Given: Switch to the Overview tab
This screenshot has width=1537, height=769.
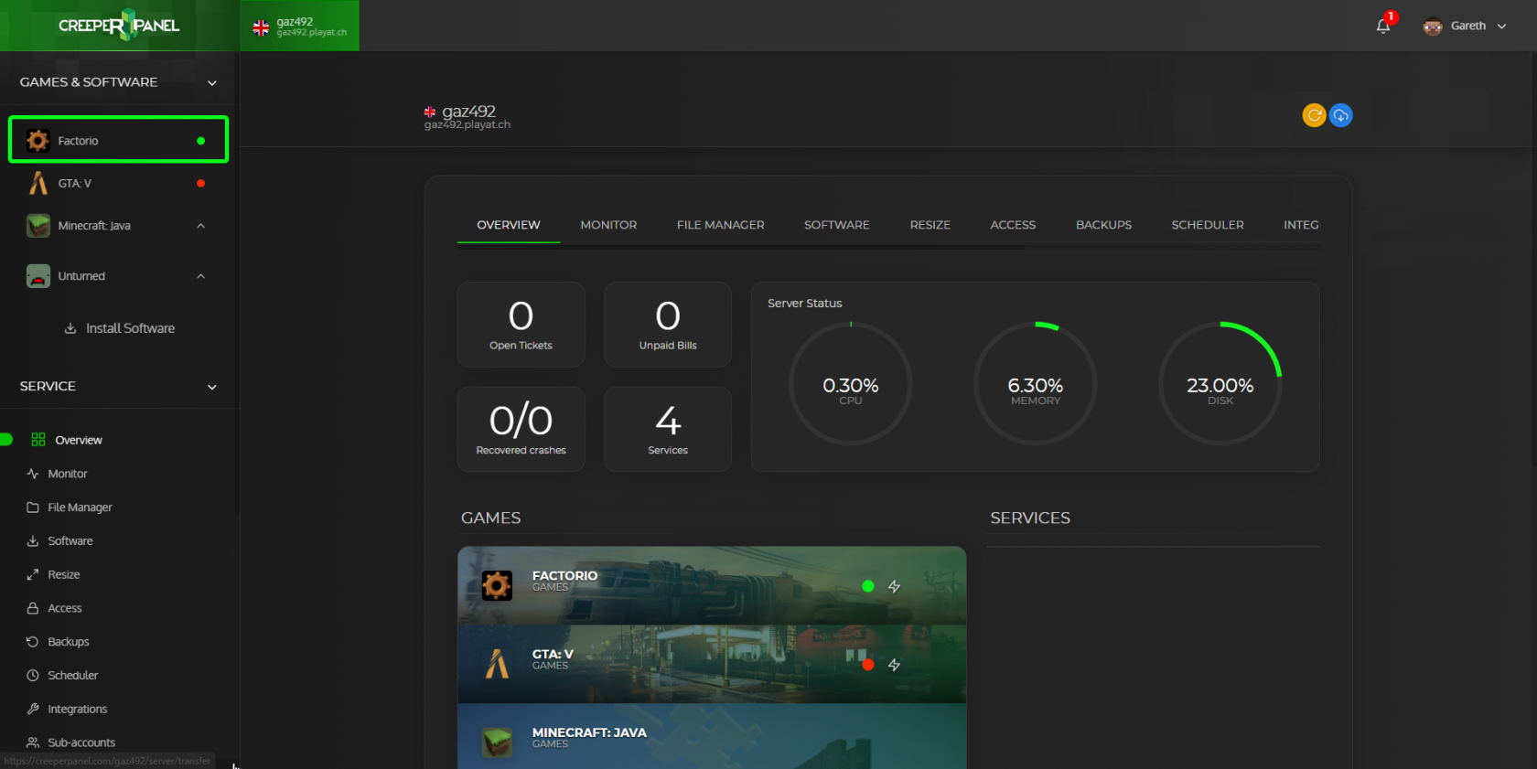Looking at the screenshot, I should coord(509,225).
